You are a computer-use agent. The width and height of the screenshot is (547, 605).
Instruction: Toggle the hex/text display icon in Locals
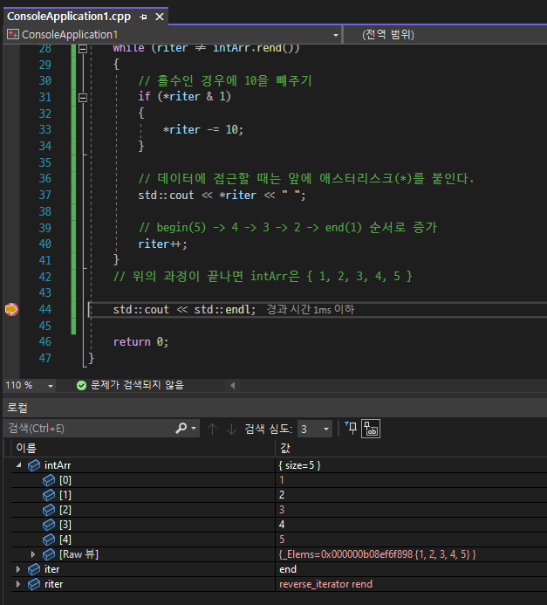(x=371, y=429)
